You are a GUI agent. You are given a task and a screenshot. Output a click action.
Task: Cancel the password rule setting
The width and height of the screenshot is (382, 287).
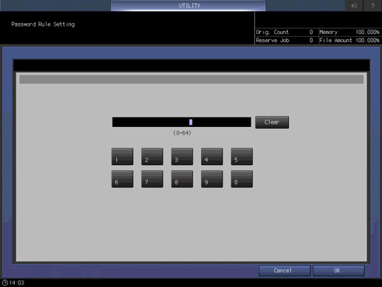point(284,271)
